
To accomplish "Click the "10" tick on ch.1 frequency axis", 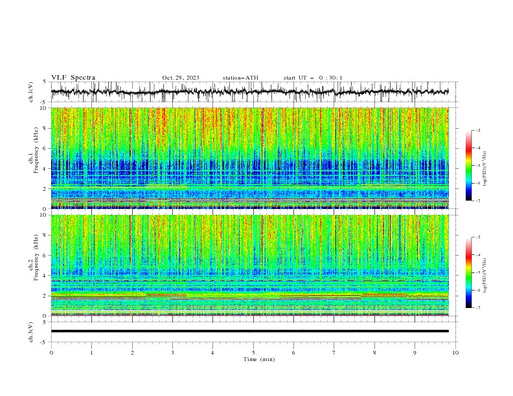I will (x=43, y=108).
